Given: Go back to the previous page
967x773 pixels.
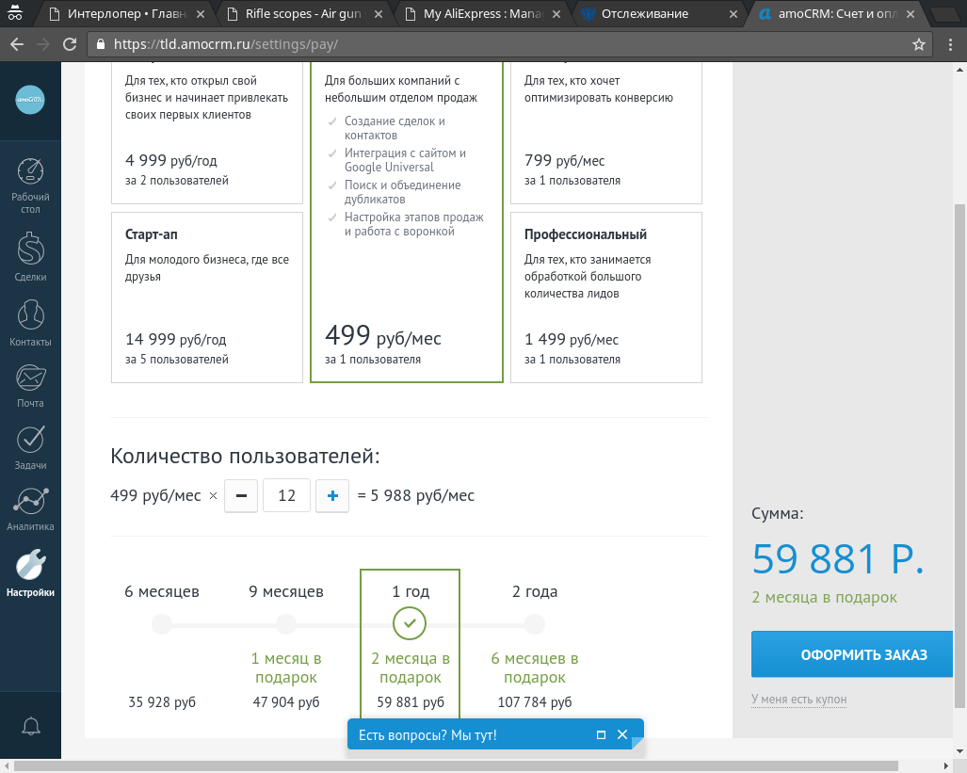Looking at the screenshot, I should [17, 44].
